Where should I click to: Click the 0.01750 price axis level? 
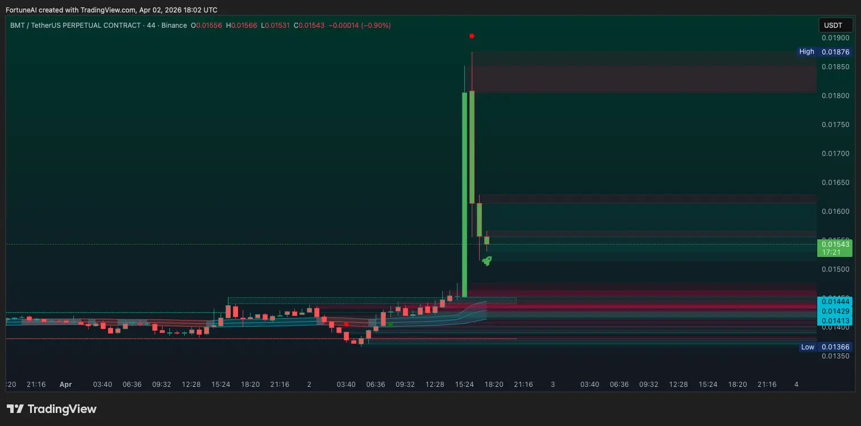tap(835, 125)
